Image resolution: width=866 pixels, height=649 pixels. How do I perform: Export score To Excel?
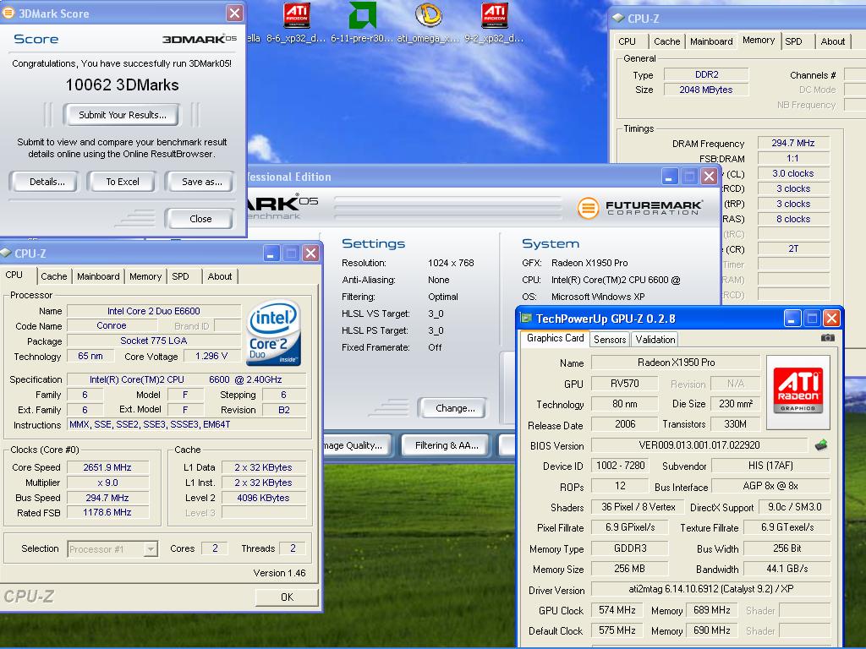tap(123, 182)
